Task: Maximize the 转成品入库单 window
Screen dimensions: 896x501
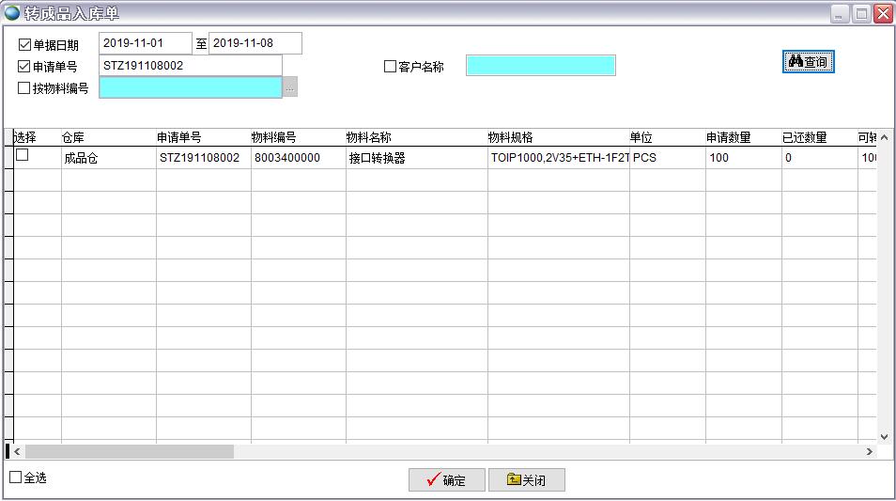Action: tap(861, 13)
